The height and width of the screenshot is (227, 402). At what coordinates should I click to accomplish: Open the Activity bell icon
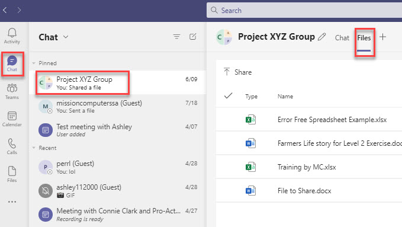[12, 36]
